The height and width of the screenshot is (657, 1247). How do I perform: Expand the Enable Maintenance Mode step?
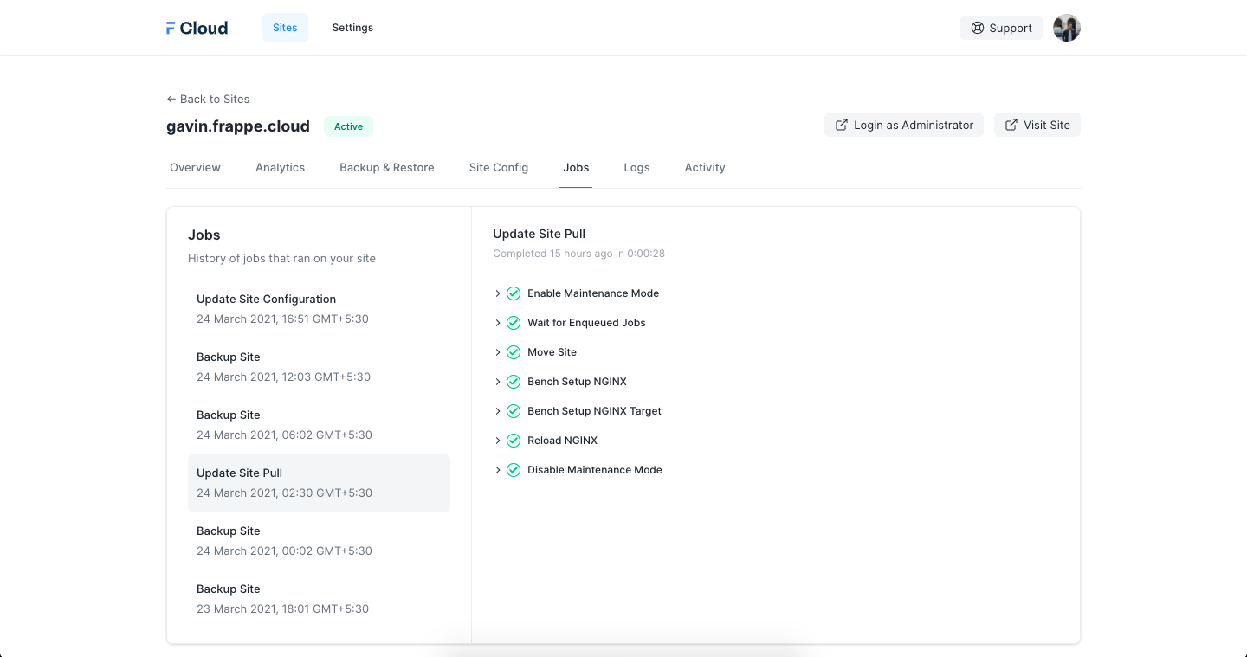498,293
